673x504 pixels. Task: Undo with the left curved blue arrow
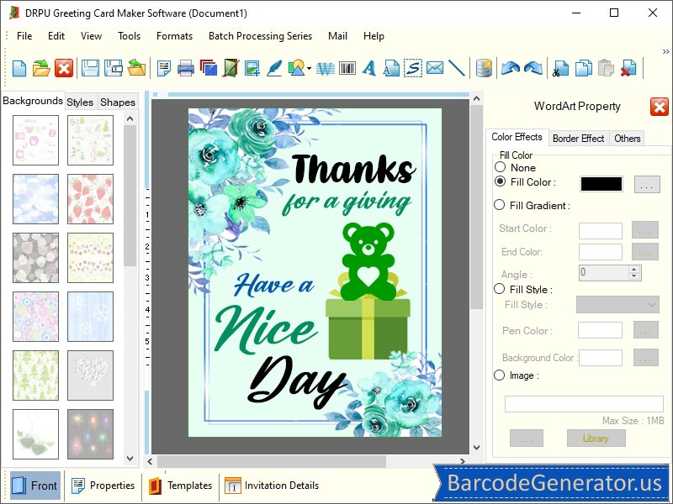[511, 68]
